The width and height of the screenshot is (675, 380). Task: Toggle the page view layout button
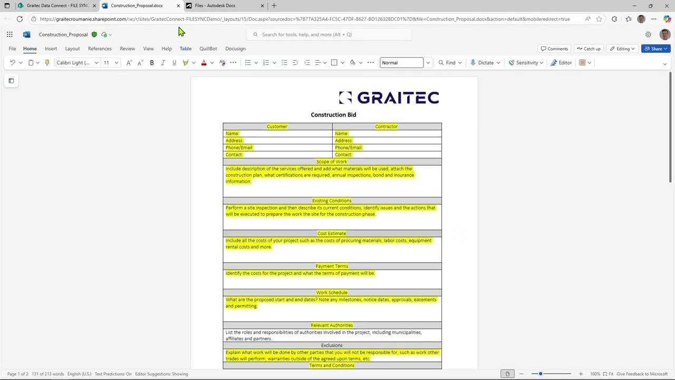click(507, 374)
